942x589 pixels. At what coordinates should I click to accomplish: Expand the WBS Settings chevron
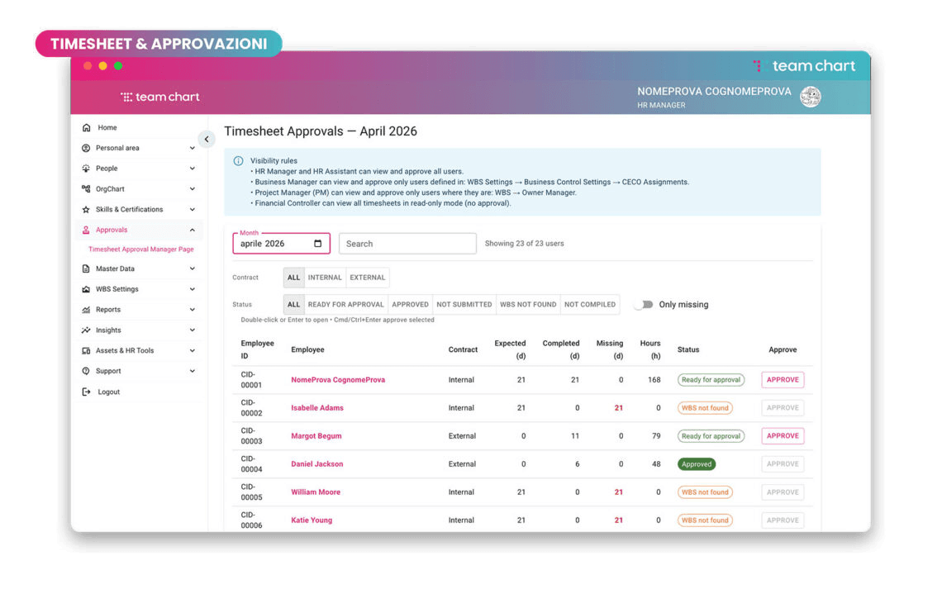coord(193,289)
